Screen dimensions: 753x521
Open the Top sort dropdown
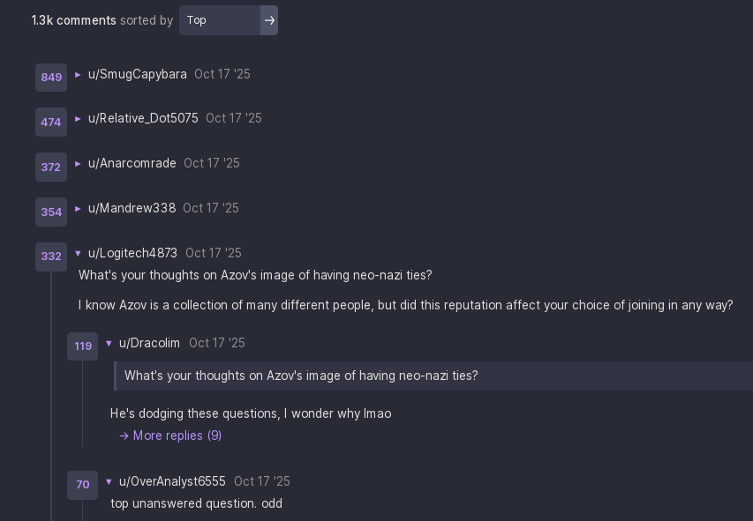[x=220, y=20]
